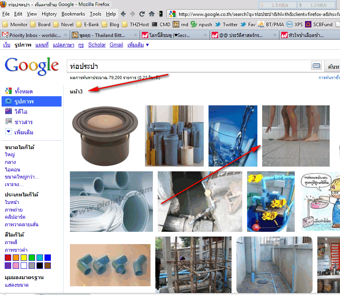Image resolution: width=340 pixels, height=295 pixels.
Task: Open the on-screen keyboard icon in search box
Action: 316,66
